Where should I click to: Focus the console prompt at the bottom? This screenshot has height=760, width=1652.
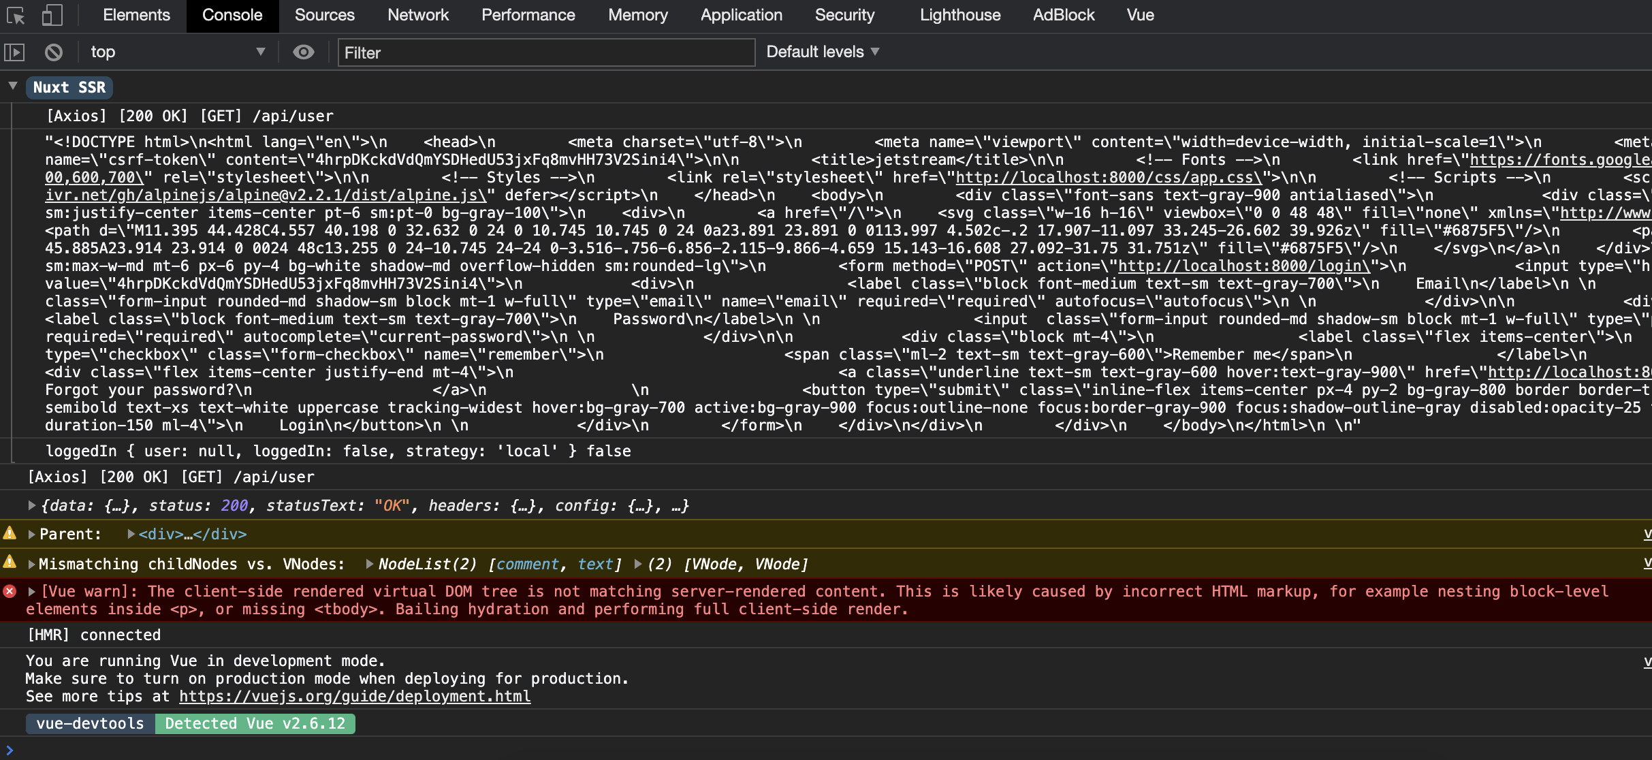pos(272,749)
